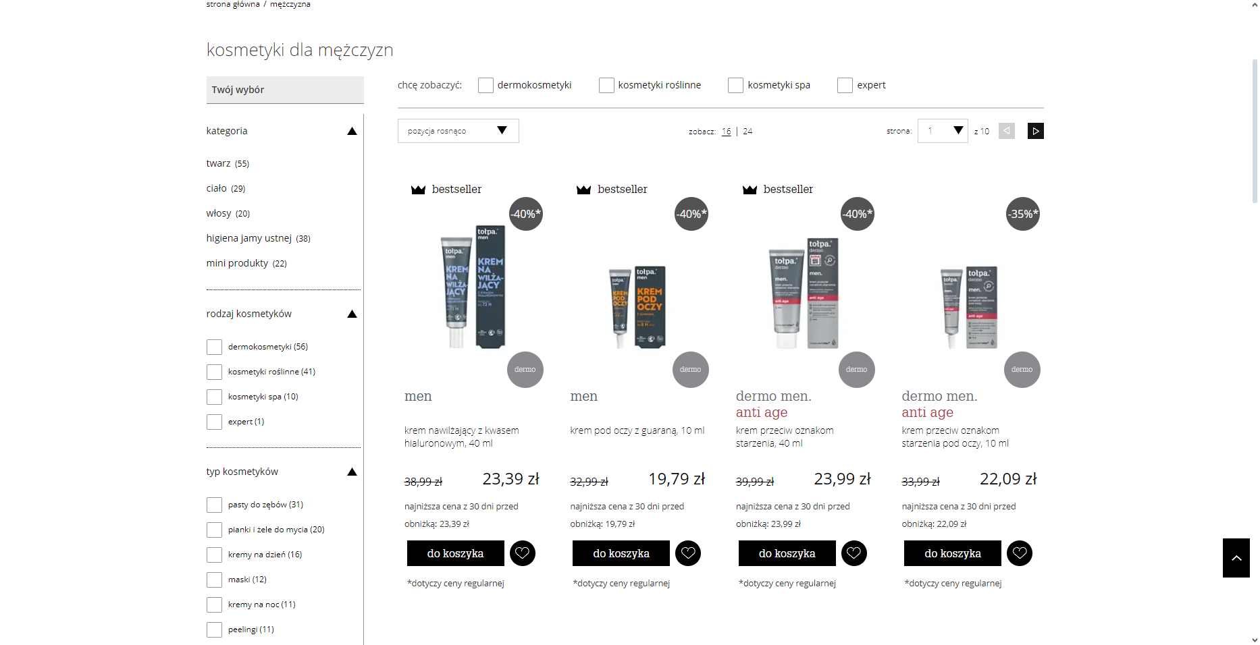Check expert (1) in sidebar
1260x645 pixels.
[x=214, y=422]
